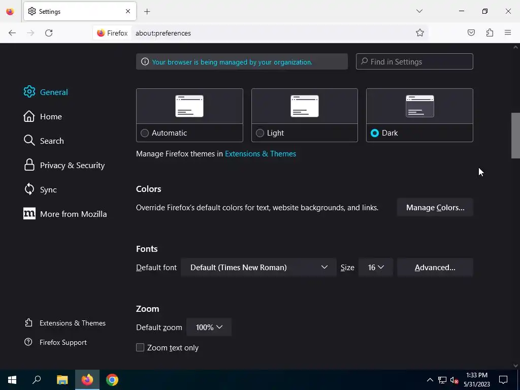This screenshot has height=390, width=520.
Task: Open the Extensions puzzle icon in toolbar
Action: 490,32
